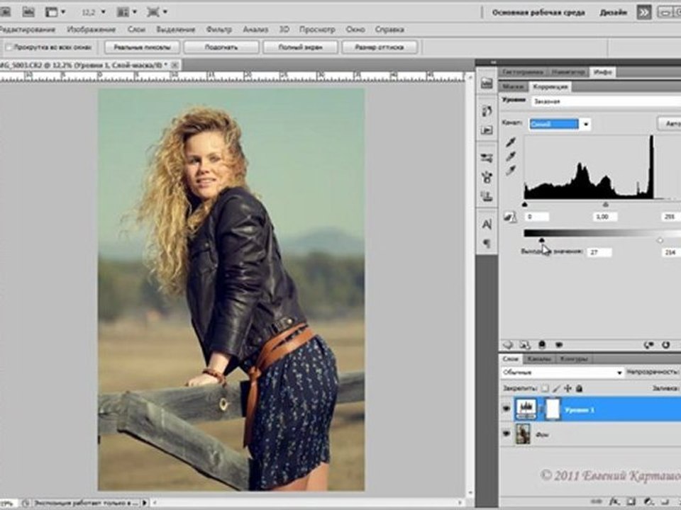Click the View Extras icon in application bar
The width and height of the screenshot is (681, 510).
tap(51, 12)
